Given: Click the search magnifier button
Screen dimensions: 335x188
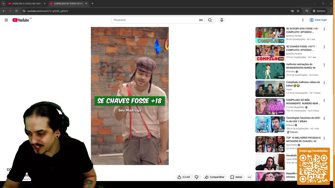Looking at the screenshot, I should (x=210, y=20).
